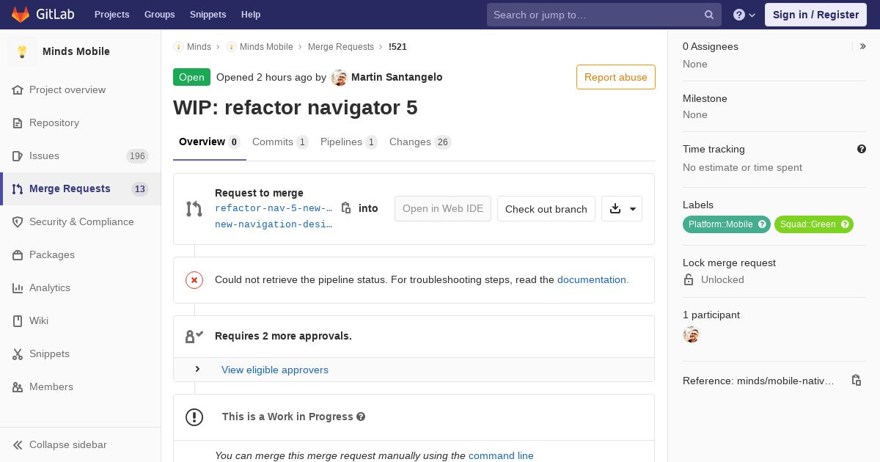Open Time tracking help icon

pyautogui.click(x=862, y=149)
